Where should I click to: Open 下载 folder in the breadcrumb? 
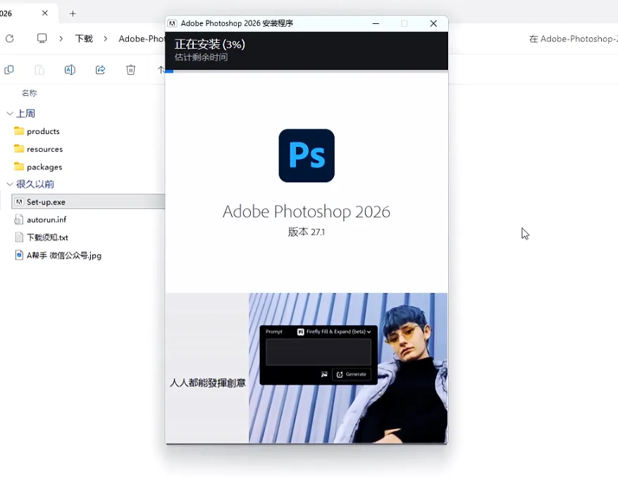click(x=84, y=39)
